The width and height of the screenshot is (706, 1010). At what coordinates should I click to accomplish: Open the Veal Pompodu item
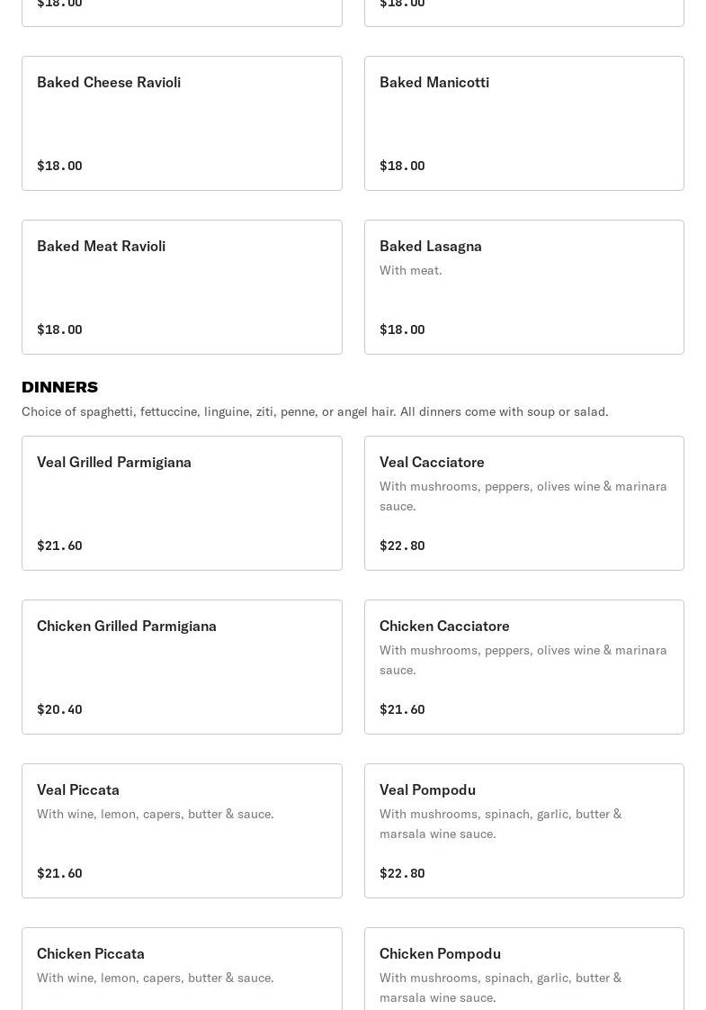523,831
